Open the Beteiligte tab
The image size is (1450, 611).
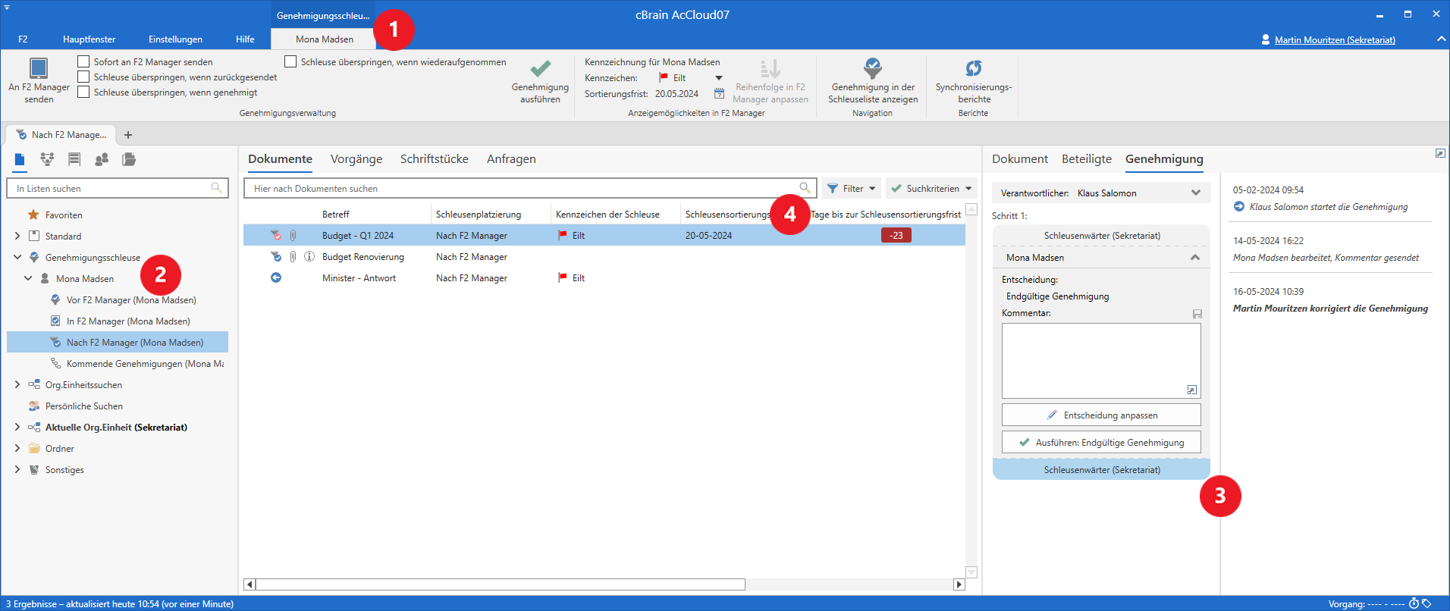pyautogui.click(x=1086, y=159)
